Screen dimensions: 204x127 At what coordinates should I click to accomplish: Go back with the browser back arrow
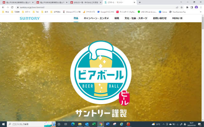tap(3, 7)
